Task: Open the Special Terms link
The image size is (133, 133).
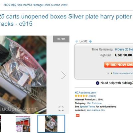Action: tap(87, 107)
